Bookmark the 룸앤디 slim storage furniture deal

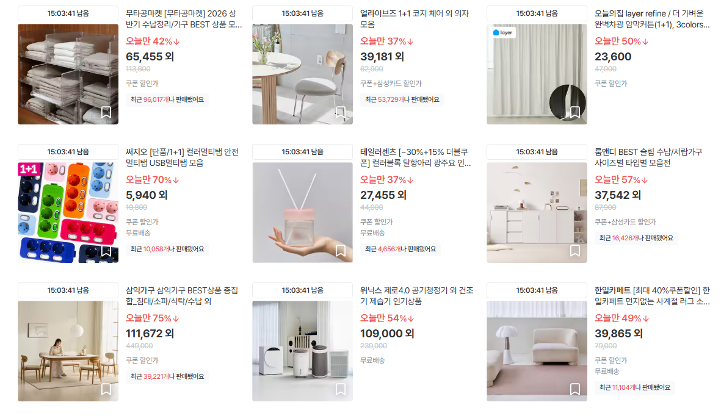(x=574, y=251)
